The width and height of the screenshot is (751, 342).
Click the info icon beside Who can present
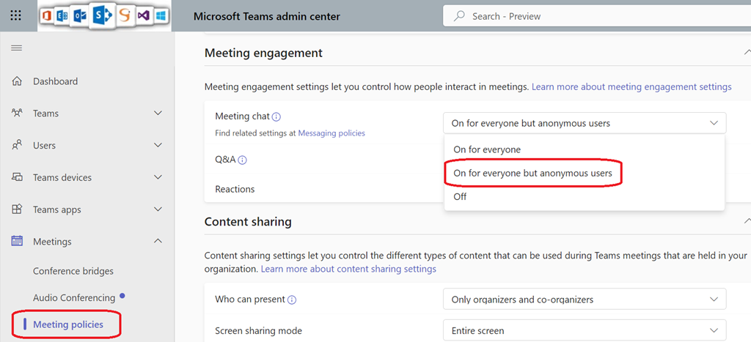tap(292, 300)
